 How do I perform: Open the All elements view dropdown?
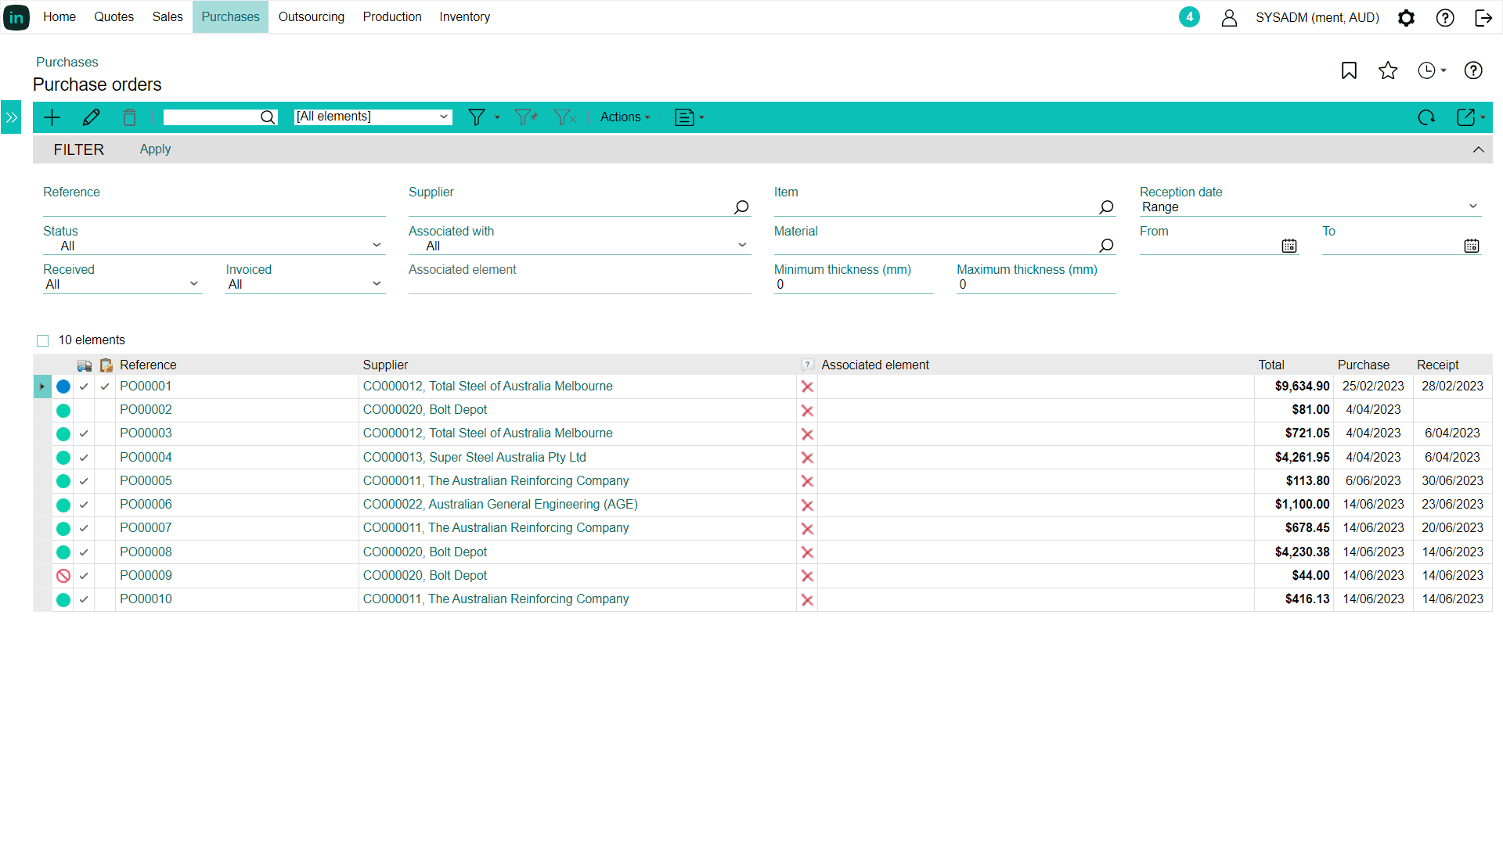point(373,117)
